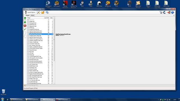Viewport: 180px width, 101px height.
Task: Toggle the Dragonborn.esm checkbox
Action: pyautogui.click(x=28, y=26)
